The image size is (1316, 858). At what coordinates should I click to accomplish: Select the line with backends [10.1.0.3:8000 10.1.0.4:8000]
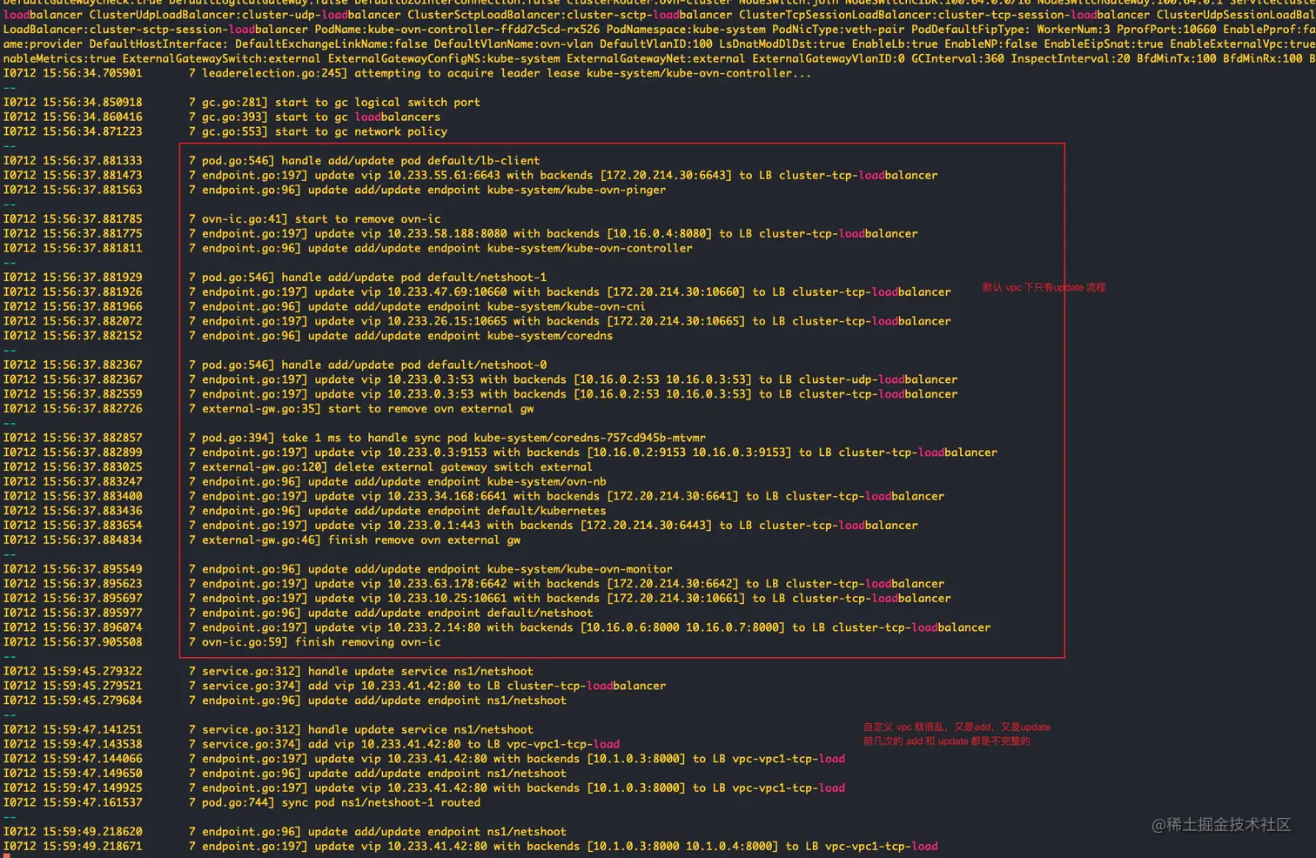[x=471, y=847]
